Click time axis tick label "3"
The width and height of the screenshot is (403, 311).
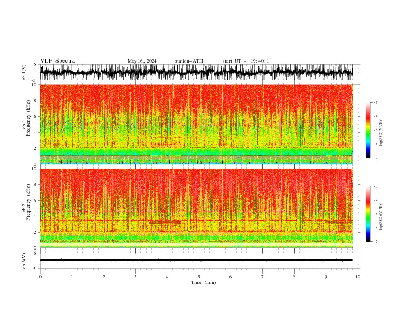(135, 277)
